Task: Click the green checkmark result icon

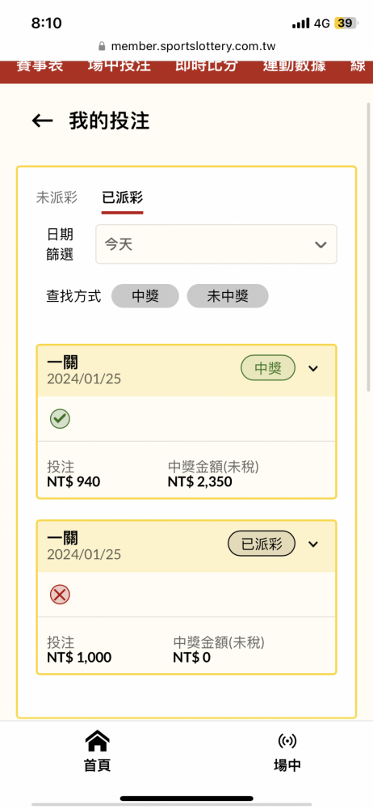Action: [x=61, y=419]
